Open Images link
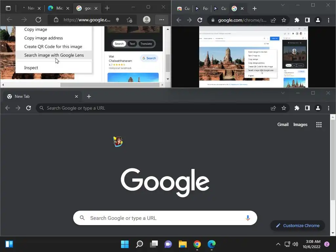 300,124
